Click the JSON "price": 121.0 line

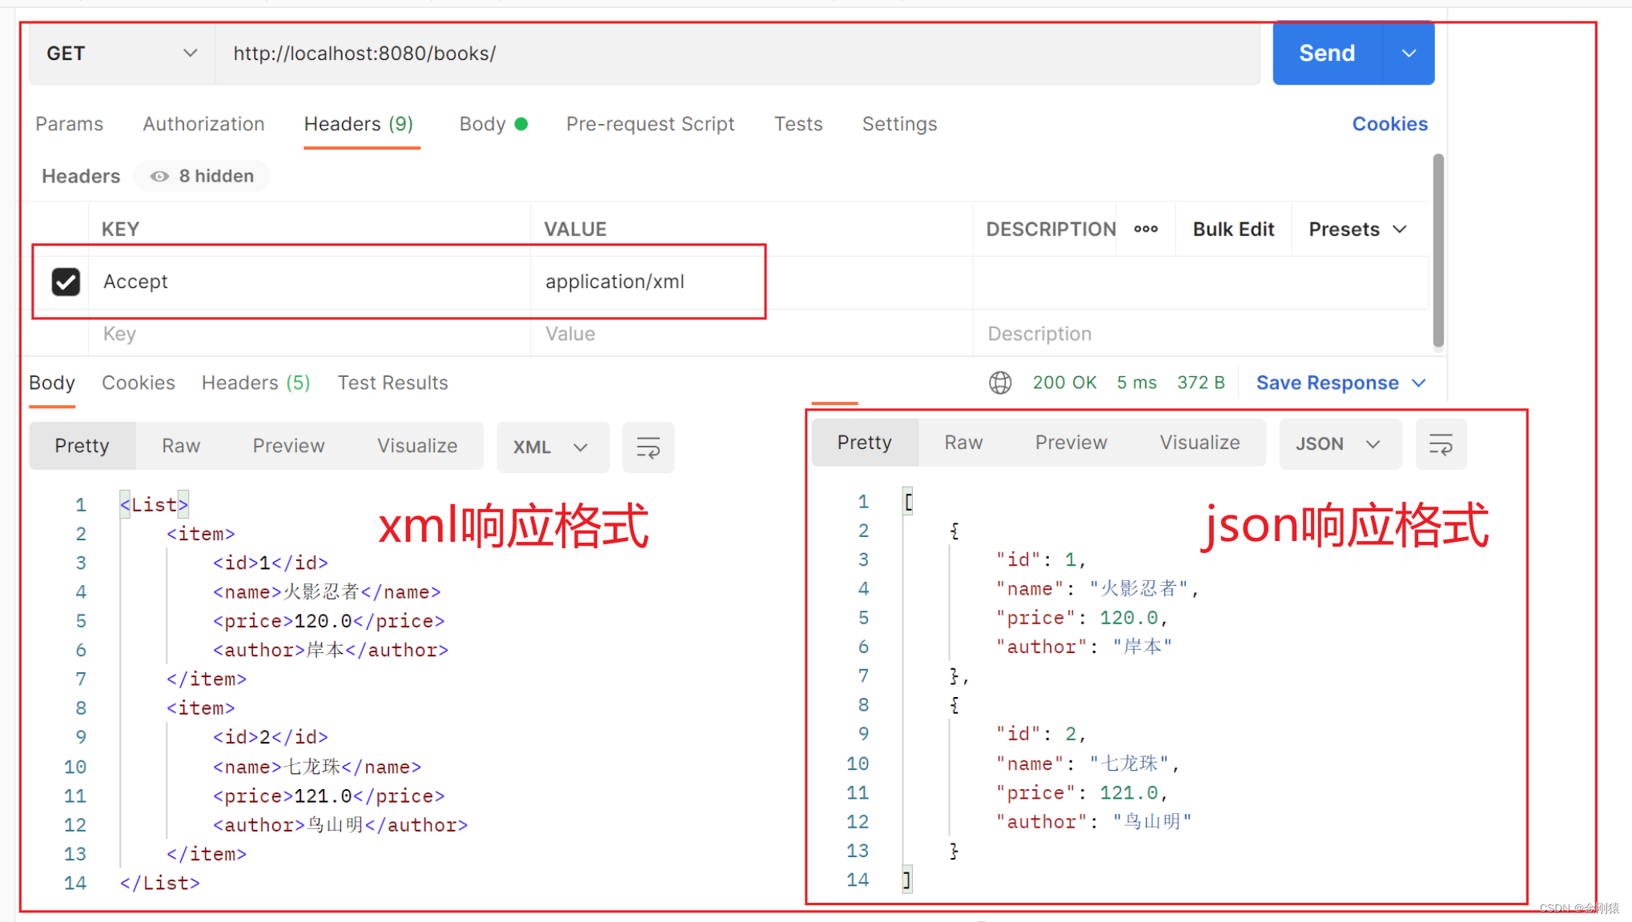(x=1082, y=793)
